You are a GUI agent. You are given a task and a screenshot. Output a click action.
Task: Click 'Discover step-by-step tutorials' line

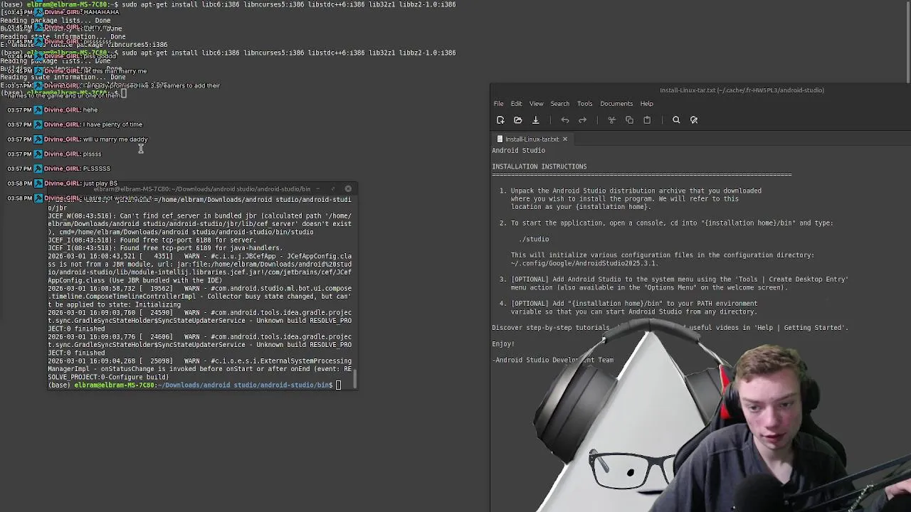[x=670, y=328]
